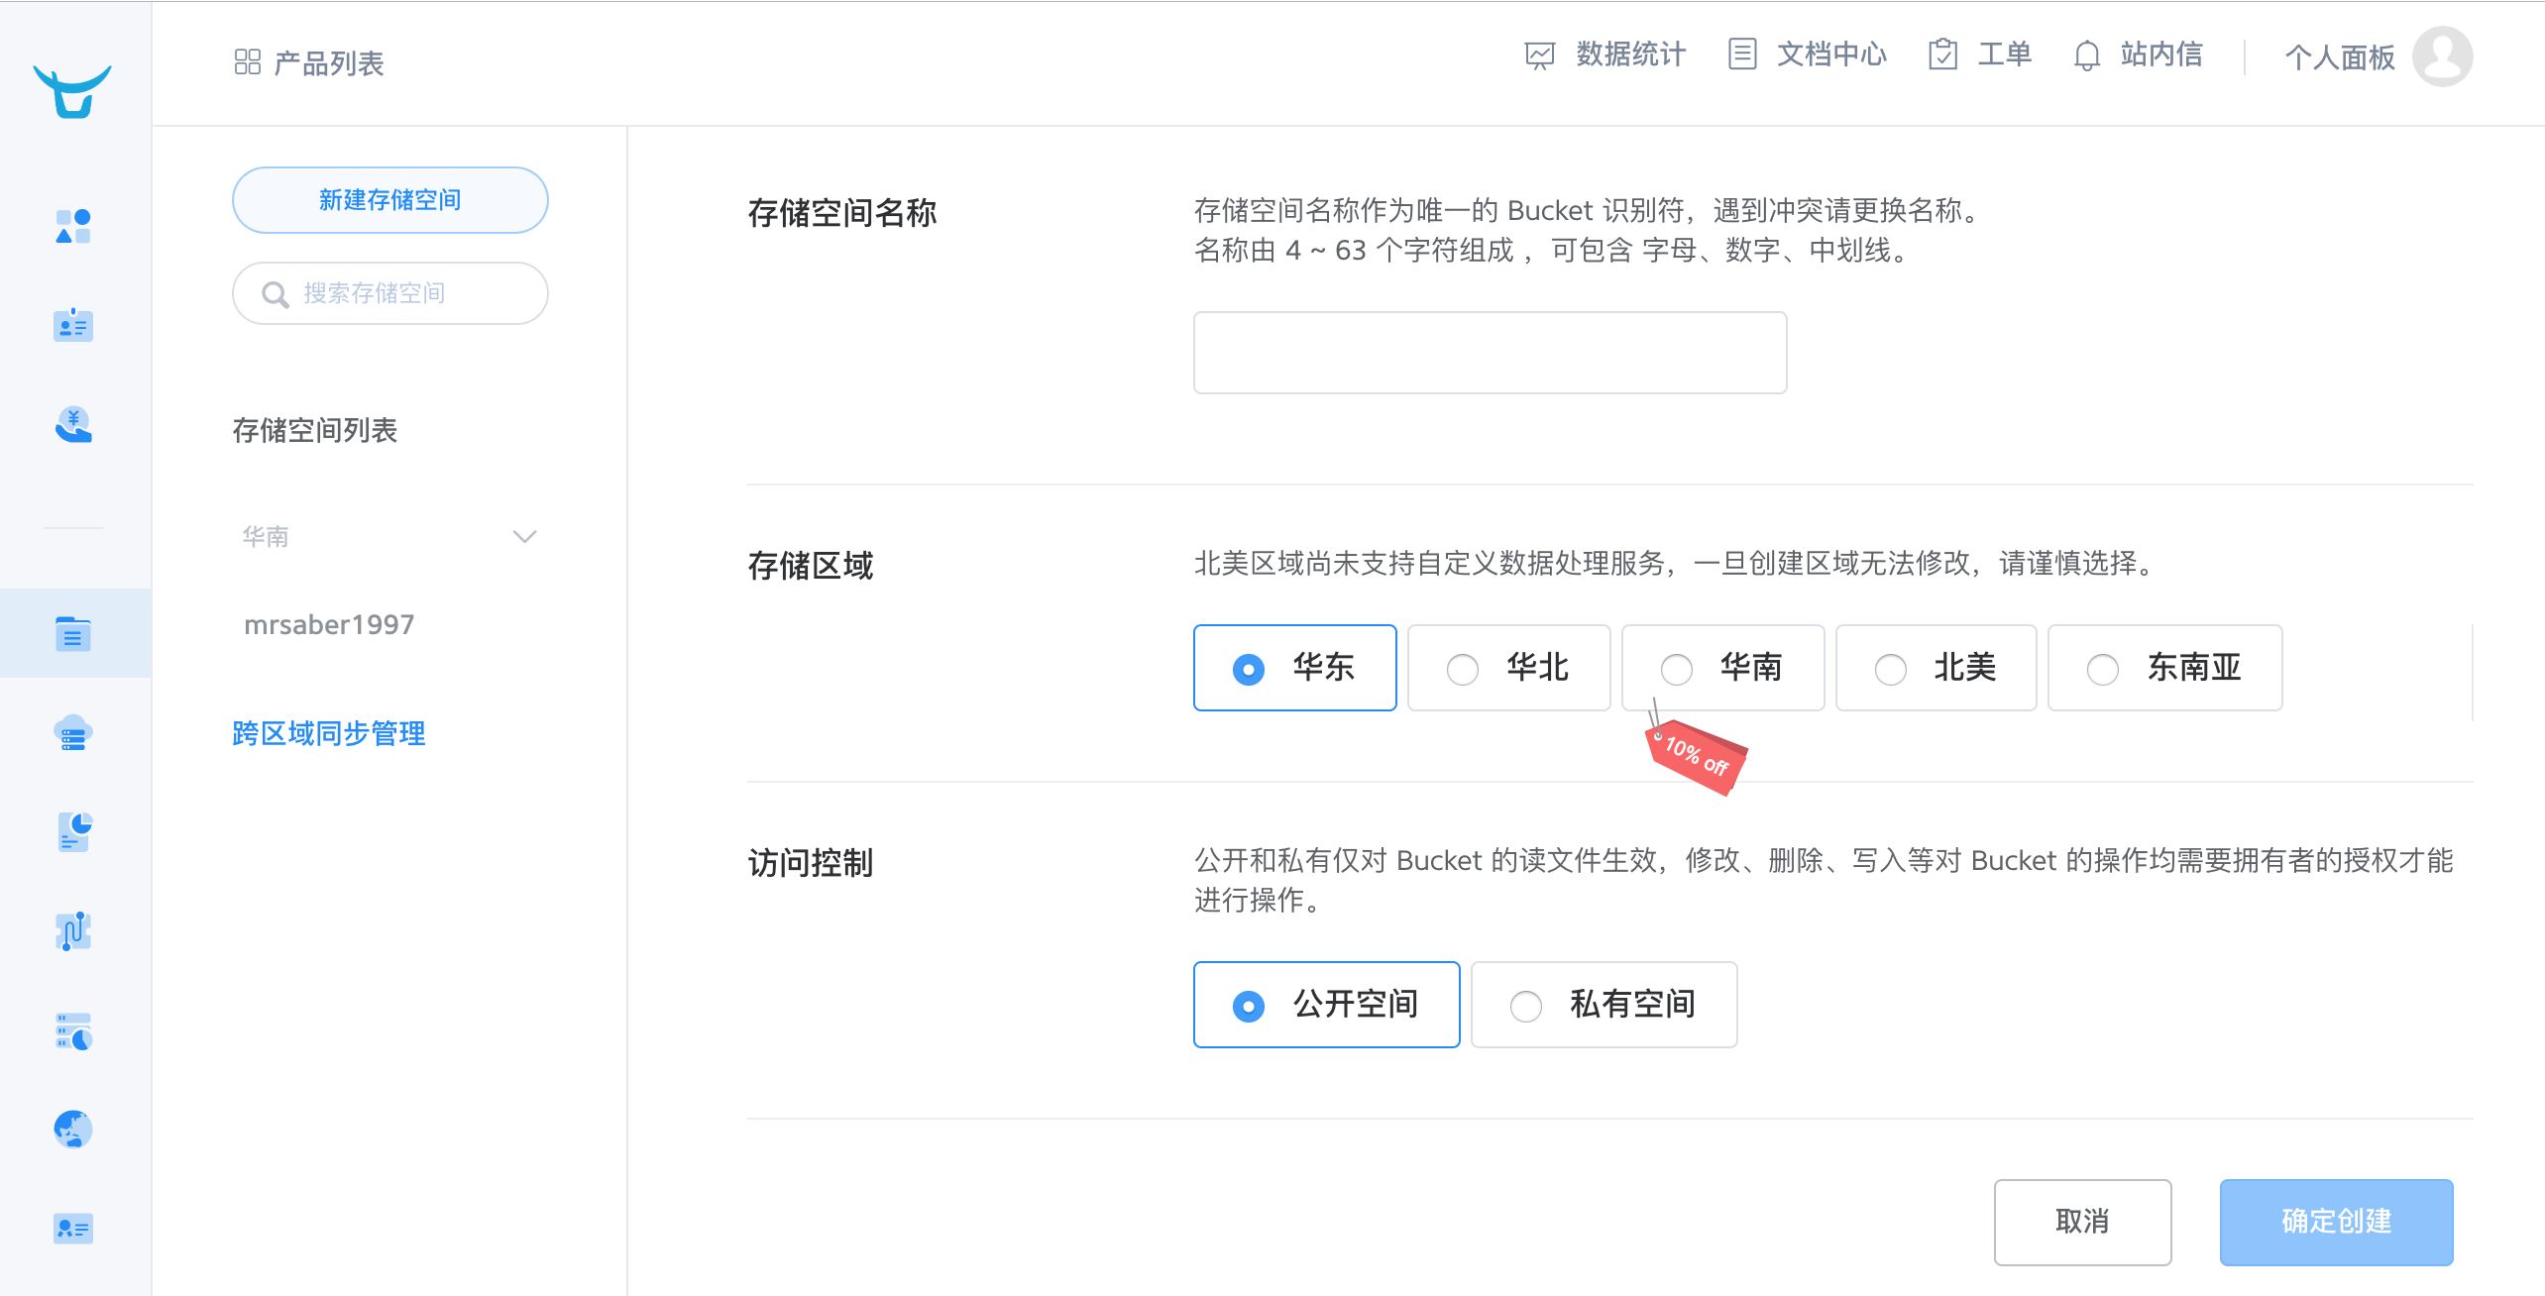Open the globe sidebar icon
Screen dimensions: 2545x1296
click(73, 1129)
